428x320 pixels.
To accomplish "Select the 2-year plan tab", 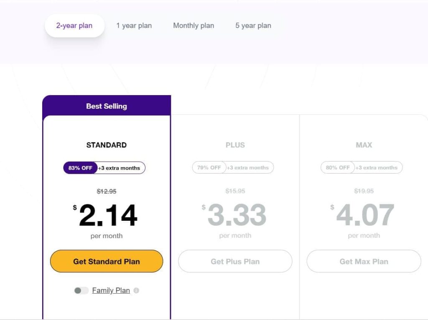I will click(x=74, y=26).
